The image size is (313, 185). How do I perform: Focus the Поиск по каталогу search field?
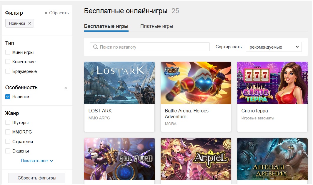150,47
